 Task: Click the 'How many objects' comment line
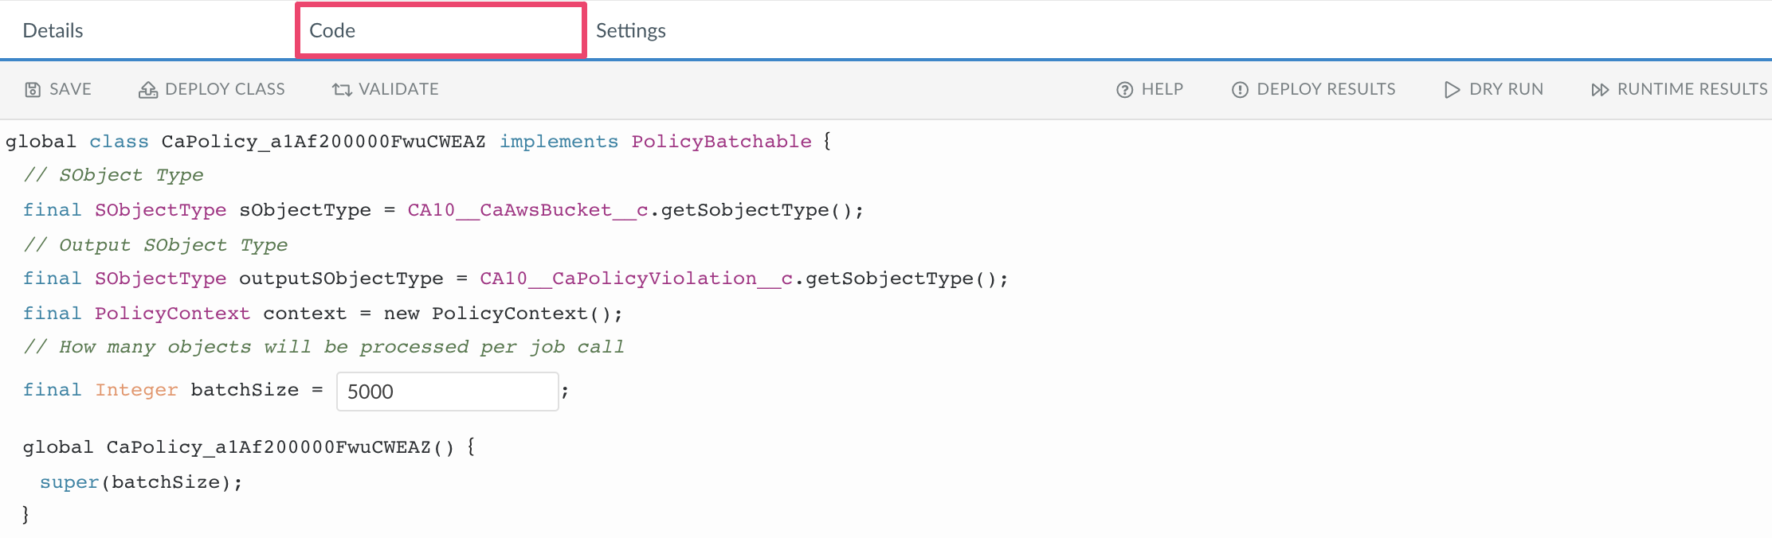tap(323, 347)
